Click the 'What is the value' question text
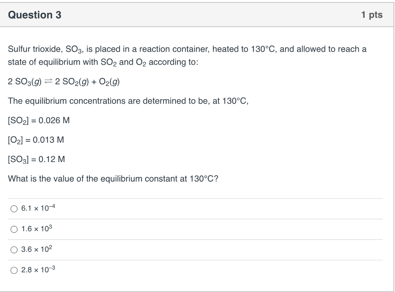The image size is (395, 292). tap(113, 179)
